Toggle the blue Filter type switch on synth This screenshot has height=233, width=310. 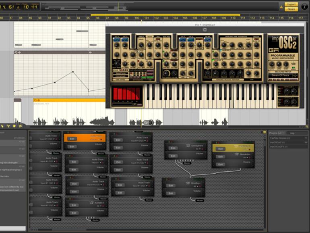pos(207,40)
